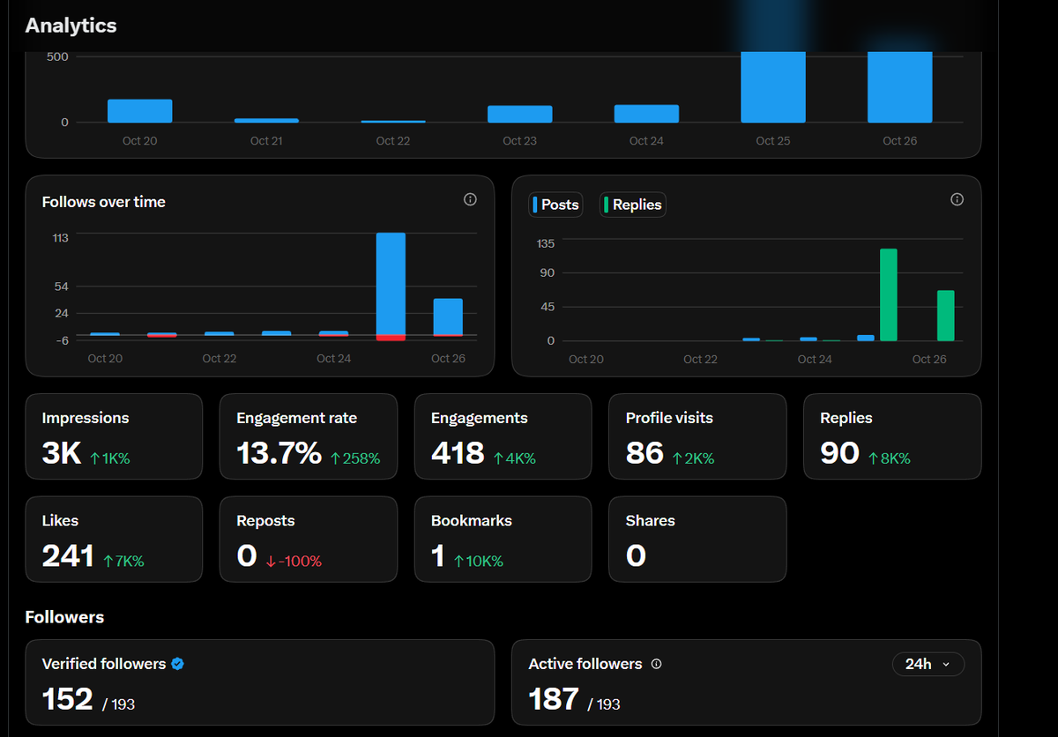Click the Active followers card
Viewport: 1058px width, 737px height.
(747, 682)
